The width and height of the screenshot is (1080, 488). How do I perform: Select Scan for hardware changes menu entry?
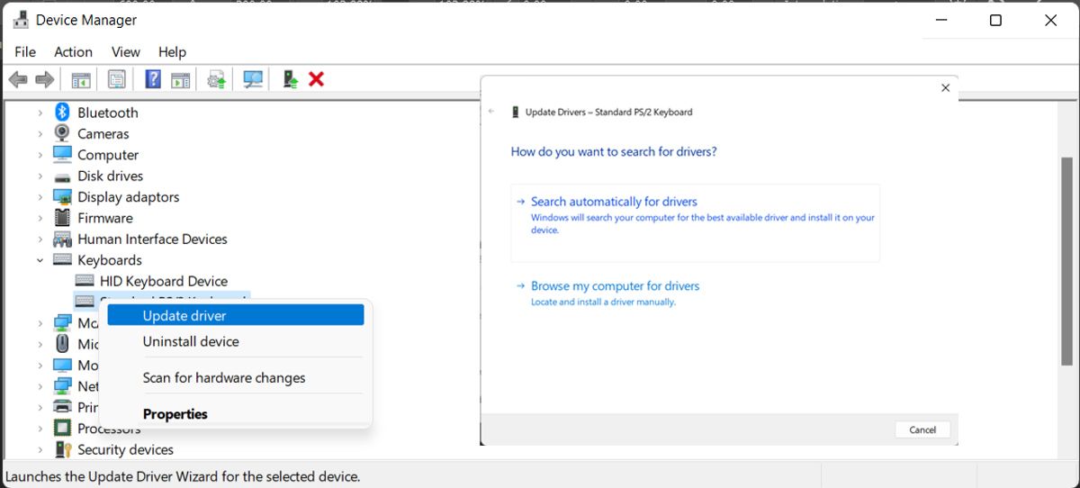tap(224, 378)
